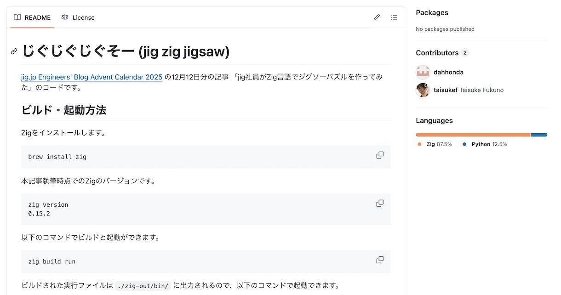Click the blue Python language bar segment

539,135
